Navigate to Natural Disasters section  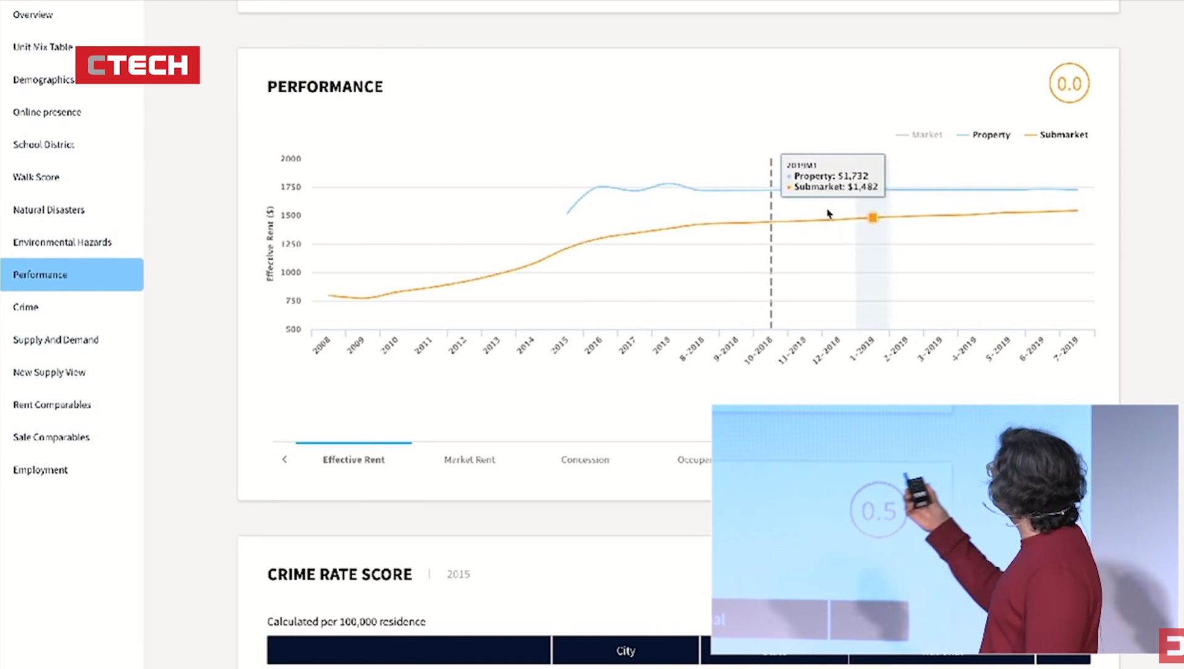coord(49,209)
